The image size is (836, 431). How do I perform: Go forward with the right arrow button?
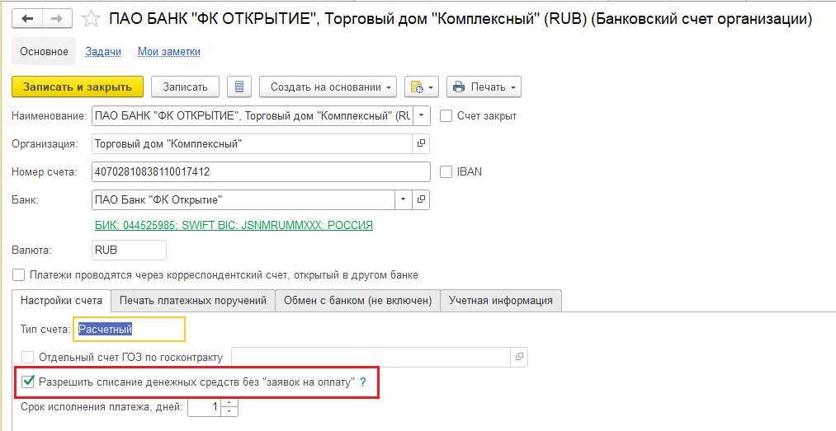coord(58,19)
